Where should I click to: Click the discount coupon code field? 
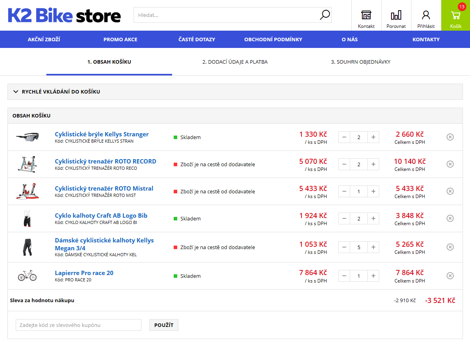point(78,325)
